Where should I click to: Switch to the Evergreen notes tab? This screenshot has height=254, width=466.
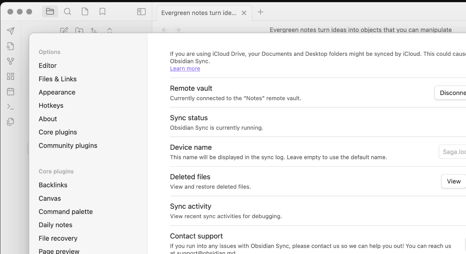[x=198, y=13]
